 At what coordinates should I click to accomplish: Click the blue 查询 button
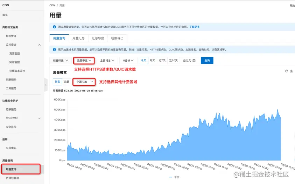207,60
